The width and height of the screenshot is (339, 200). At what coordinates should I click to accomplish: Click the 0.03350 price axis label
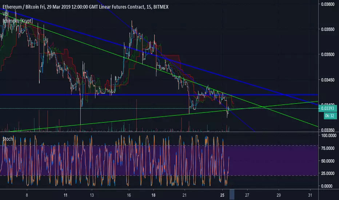tap(328, 130)
